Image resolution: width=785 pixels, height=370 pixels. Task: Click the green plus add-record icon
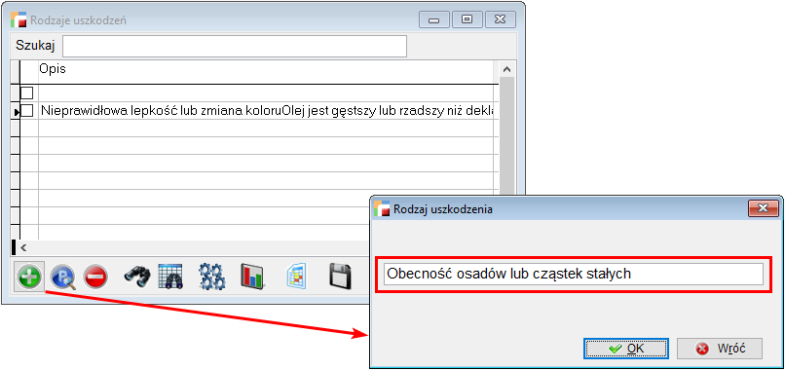29,276
